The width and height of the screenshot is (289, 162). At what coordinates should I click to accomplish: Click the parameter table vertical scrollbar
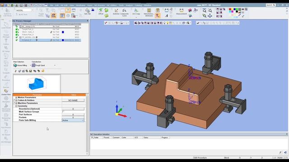pyautogui.click(x=87, y=124)
